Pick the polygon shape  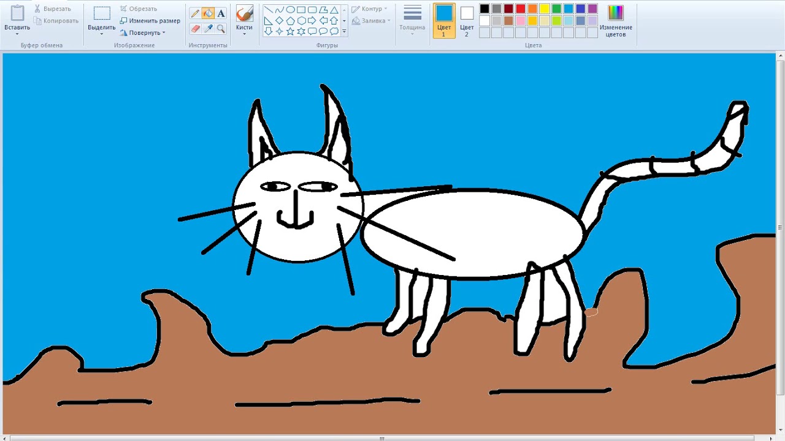323,10
